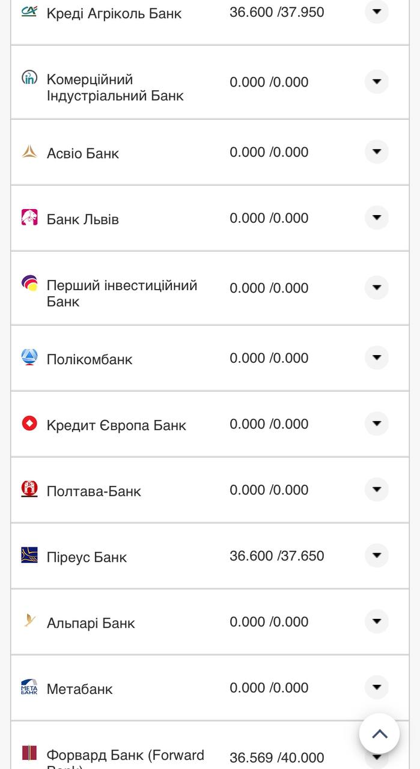Click the Асвіо Банк logo
420x769 pixels.
pyautogui.click(x=29, y=152)
